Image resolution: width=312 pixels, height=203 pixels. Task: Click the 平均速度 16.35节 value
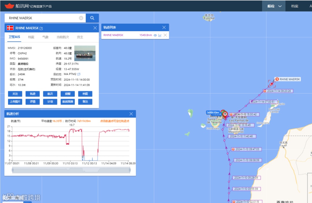[x=57, y=121]
